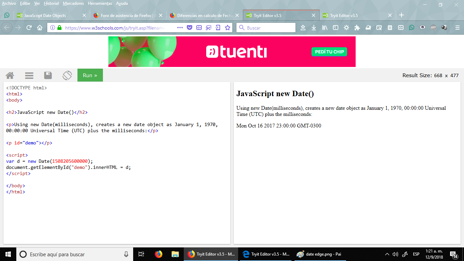Click the gear-shaped sun icon in toolbar
The height and width of the screenshot is (261, 464).
(x=346, y=28)
